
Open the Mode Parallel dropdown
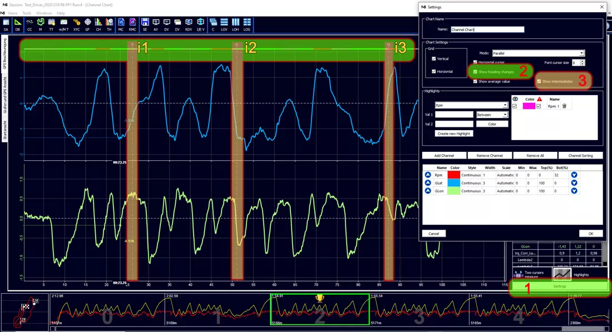tap(538, 53)
